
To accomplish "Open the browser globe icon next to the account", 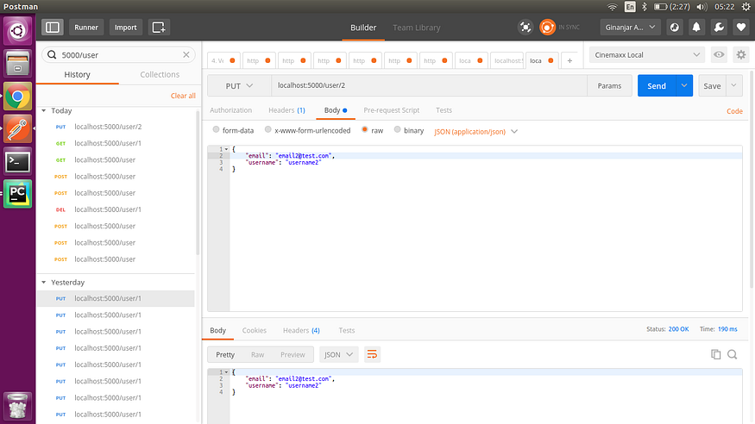I will [x=675, y=28].
